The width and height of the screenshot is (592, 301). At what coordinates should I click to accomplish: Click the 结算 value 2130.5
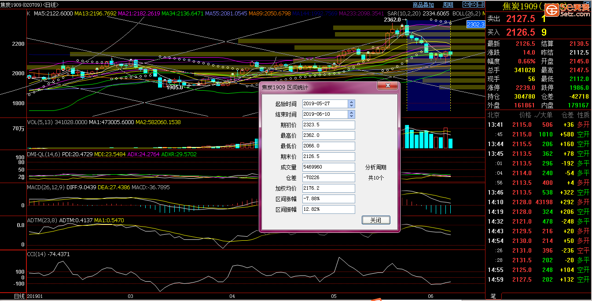(579, 44)
